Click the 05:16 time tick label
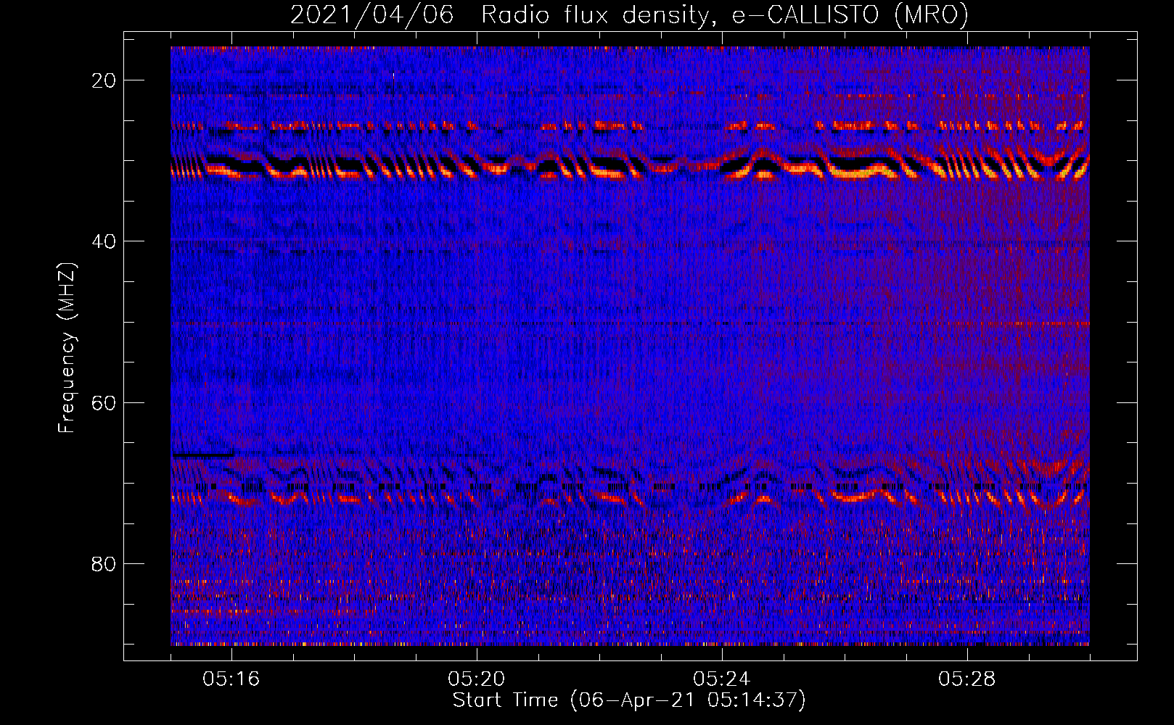The height and width of the screenshot is (725, 1174). click(x=231, y=679)
